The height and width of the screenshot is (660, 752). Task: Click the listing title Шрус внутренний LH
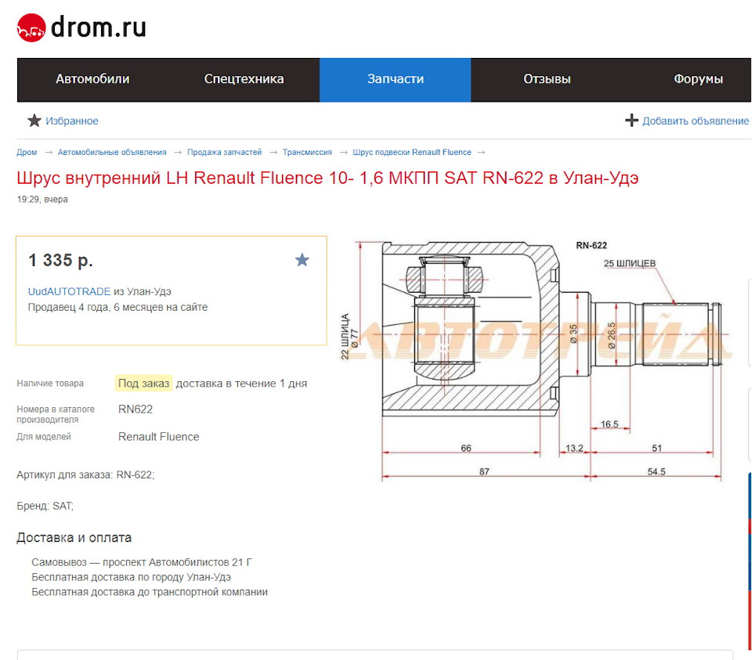(327, 178)
